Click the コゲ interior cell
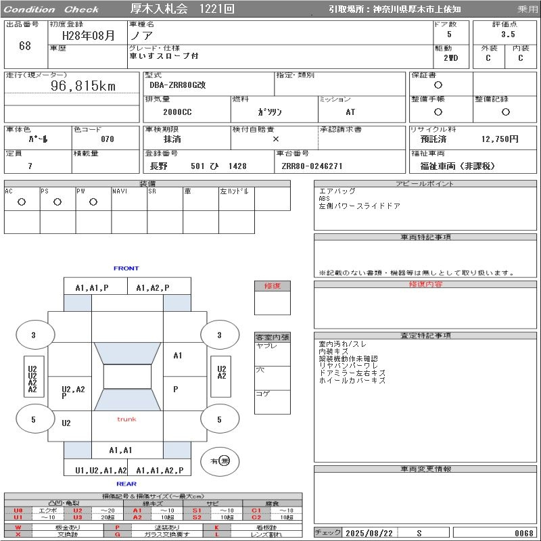The image size is (541, 541). 273,402
